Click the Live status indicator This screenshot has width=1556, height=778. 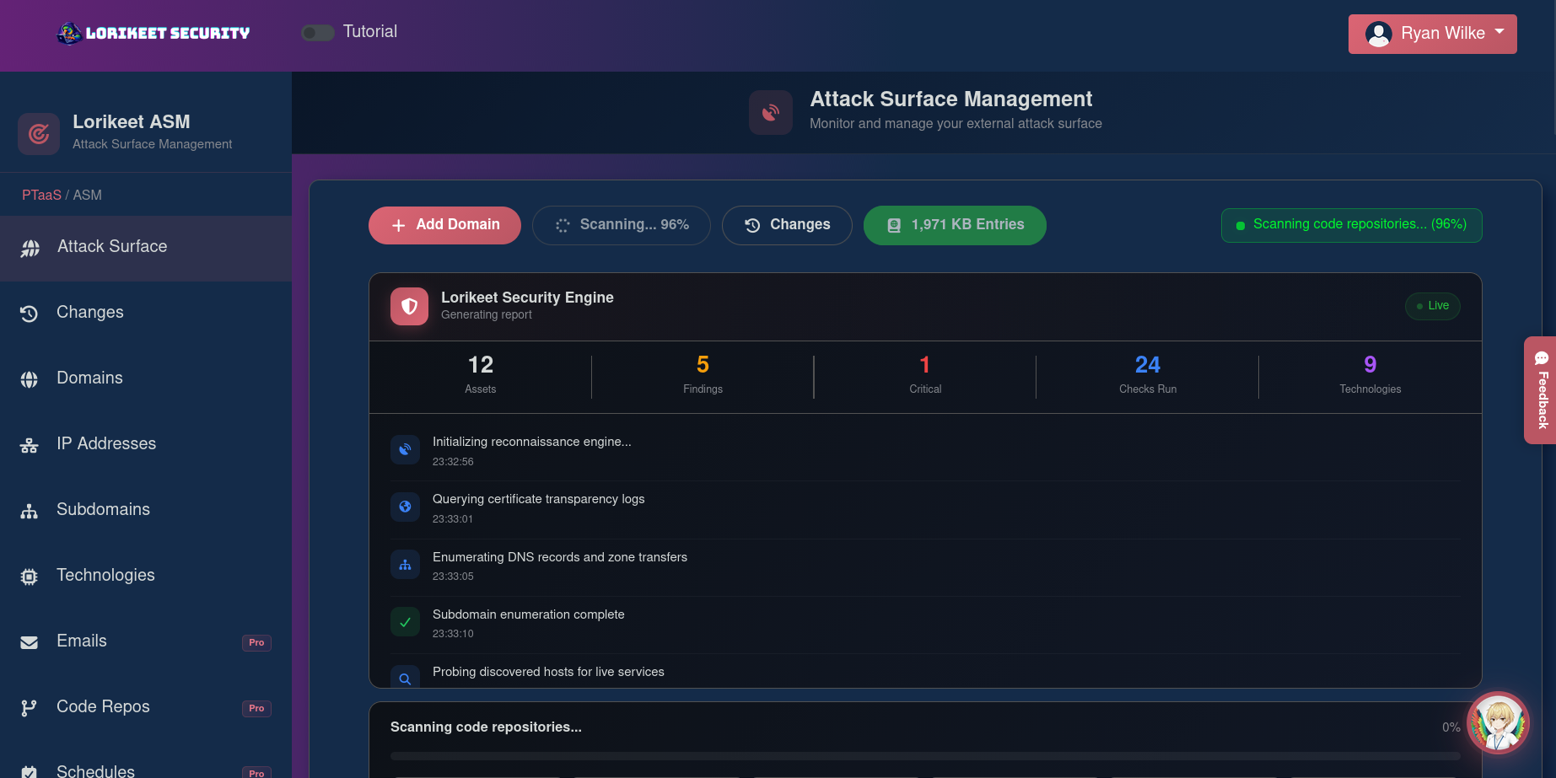click(1432, 306)
